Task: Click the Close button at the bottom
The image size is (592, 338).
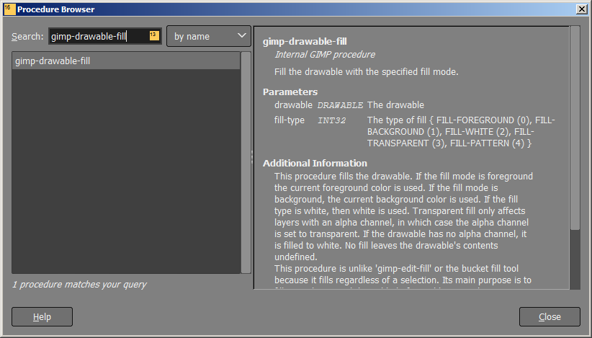Action: 550,316
